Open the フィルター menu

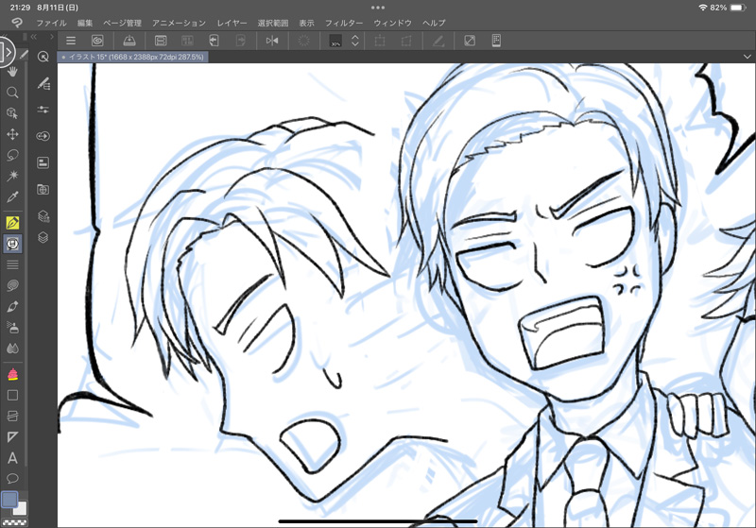click(343, 22)
